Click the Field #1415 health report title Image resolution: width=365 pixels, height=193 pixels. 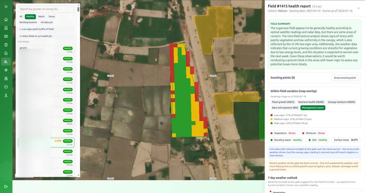coord(289,6)
